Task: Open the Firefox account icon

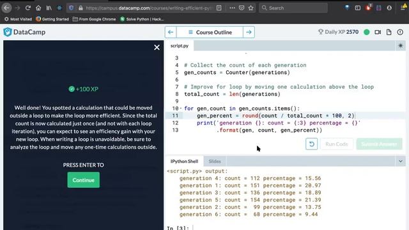Action: click(x=389, y=8)
